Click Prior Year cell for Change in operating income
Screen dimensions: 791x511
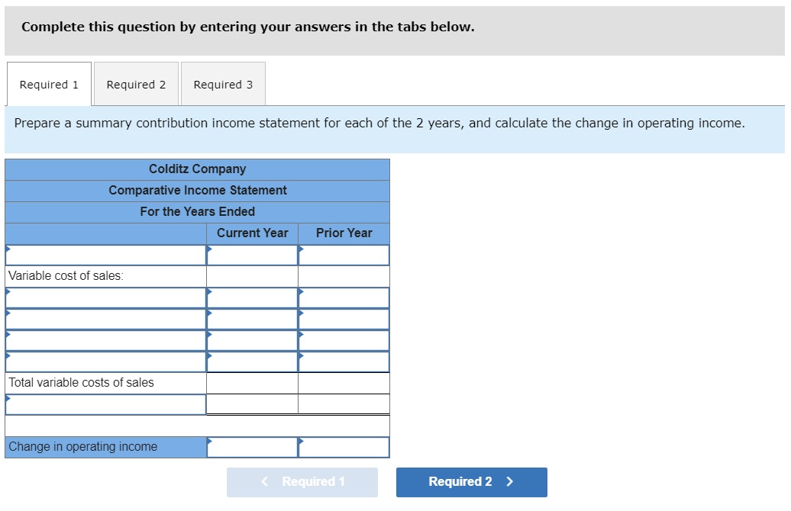[x=344, y=447]
